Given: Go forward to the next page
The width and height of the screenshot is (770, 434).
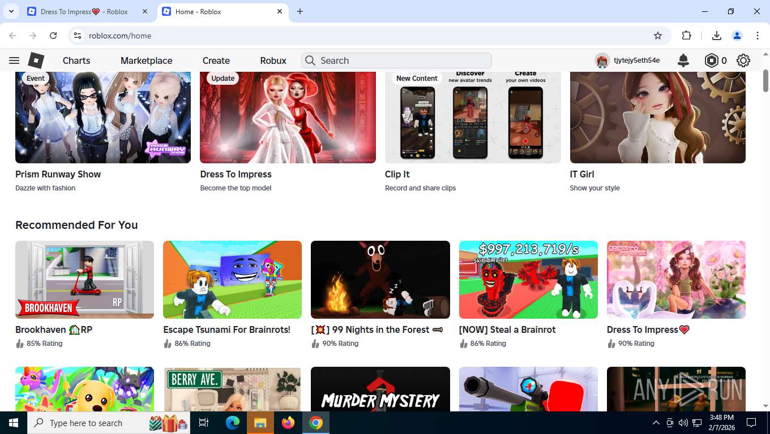Looking at the screenshot, I should click(x=33, y=36).
